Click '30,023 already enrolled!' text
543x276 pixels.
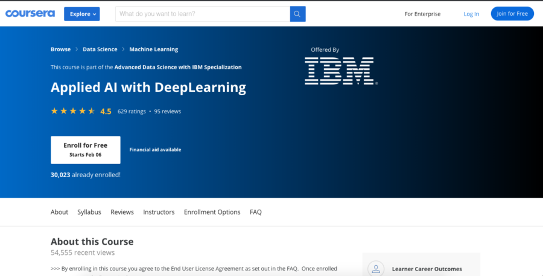(86, 175)
